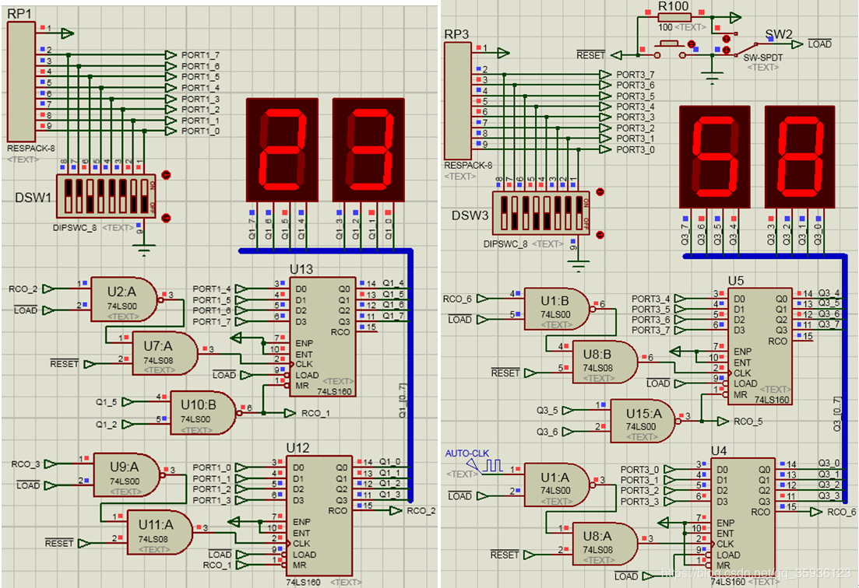Click the U15:A 74LS00 gate
The width and height of the screenshot is (859, 588).
(640, 421)
